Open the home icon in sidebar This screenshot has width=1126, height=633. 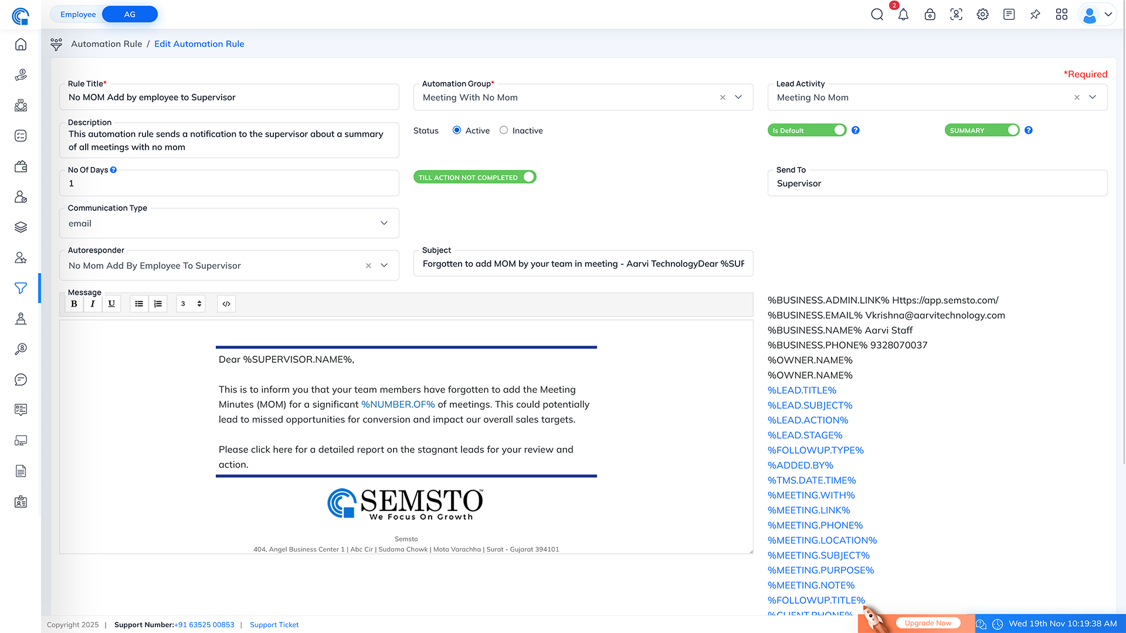pyautogui.click(x=21, y=45)
